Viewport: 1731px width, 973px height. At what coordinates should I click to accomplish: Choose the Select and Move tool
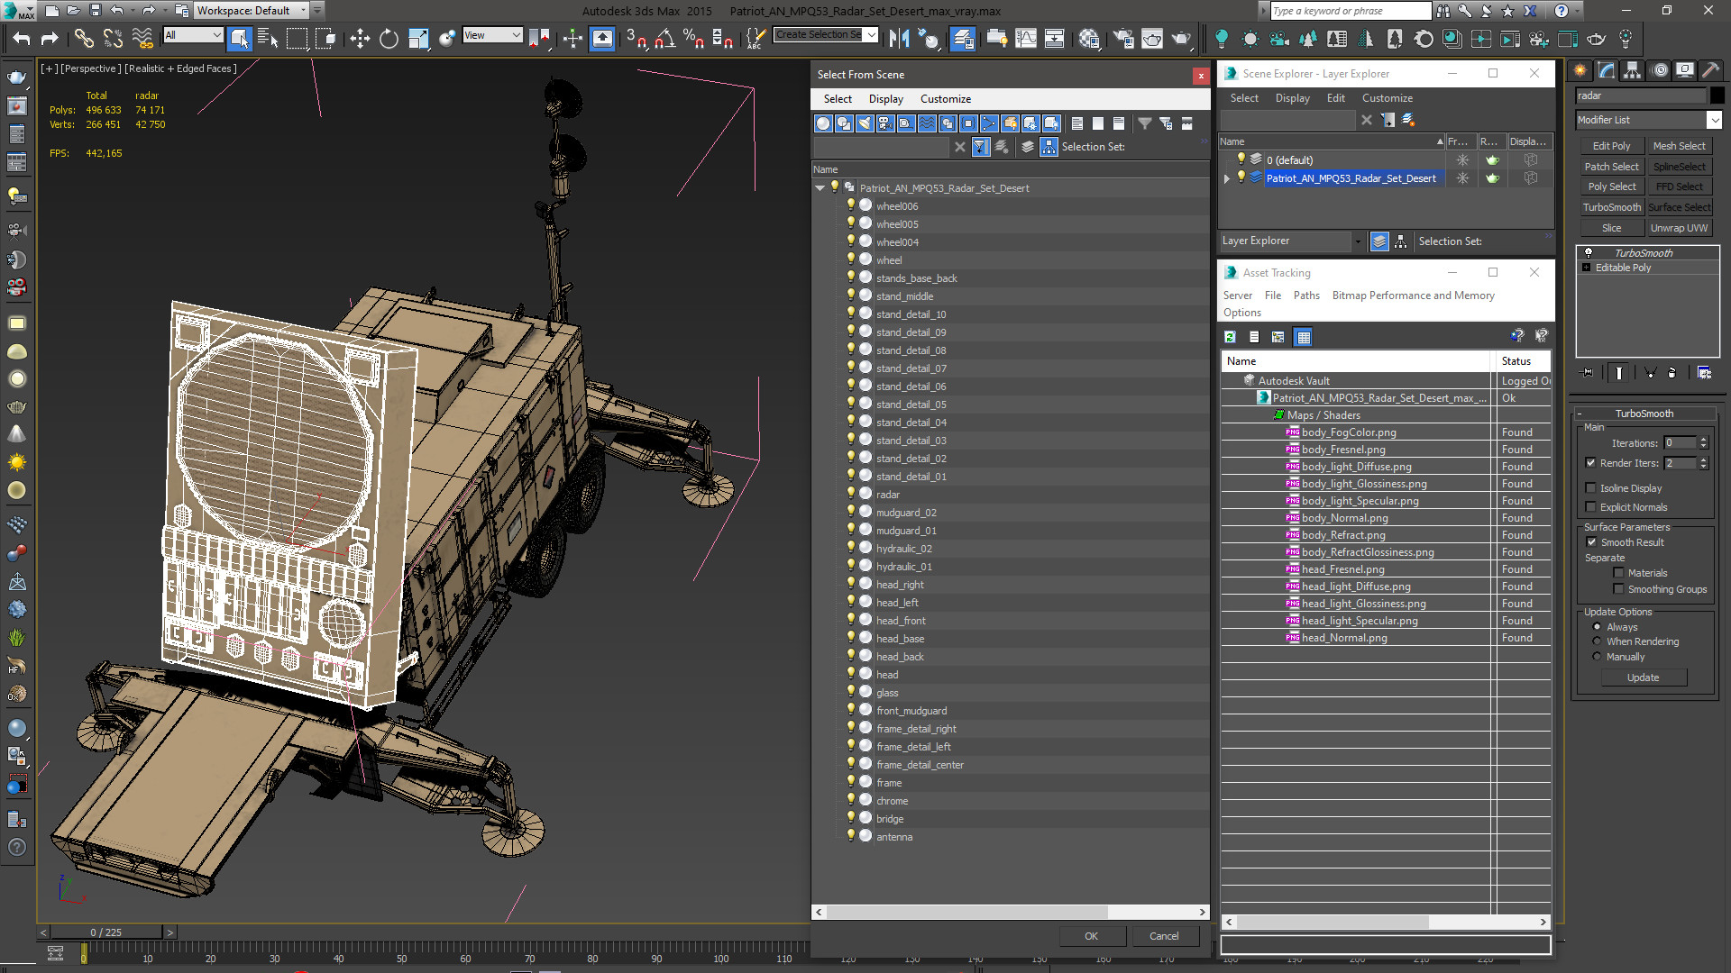[x=360, y=38]
